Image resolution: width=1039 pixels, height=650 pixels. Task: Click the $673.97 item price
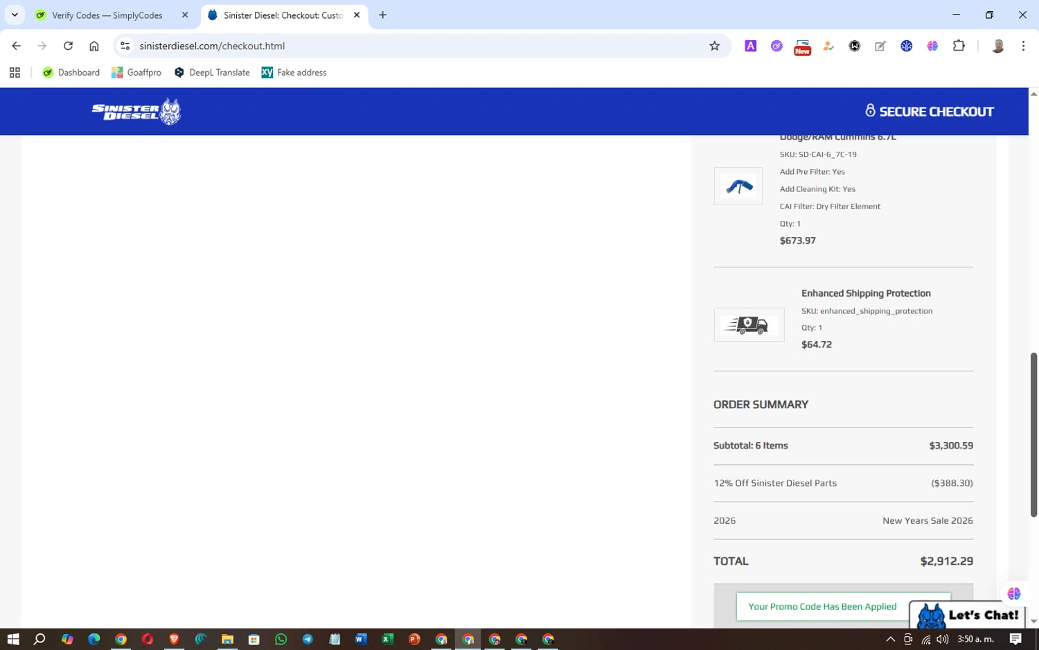[797, 240]
